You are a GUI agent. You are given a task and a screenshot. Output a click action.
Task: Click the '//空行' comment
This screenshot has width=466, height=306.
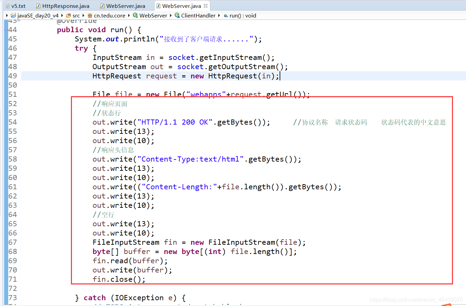(x=103, y=215)
